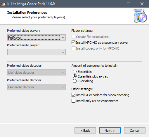Go to the previous step with Back

[x=85, y=131]
